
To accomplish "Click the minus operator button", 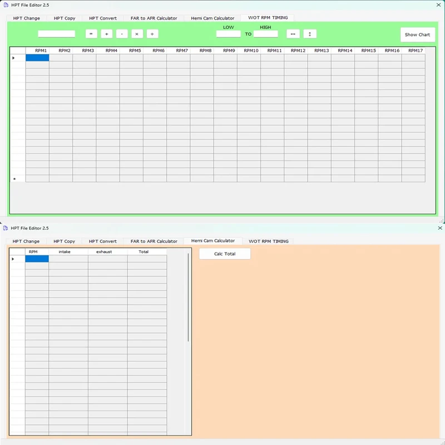I will pyautogui.click(x=122, y=34).
